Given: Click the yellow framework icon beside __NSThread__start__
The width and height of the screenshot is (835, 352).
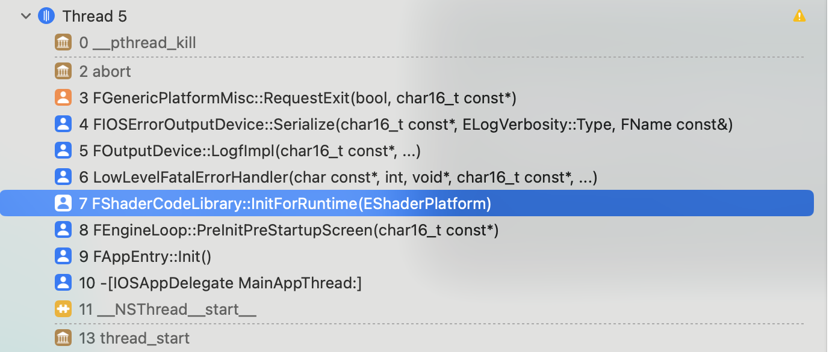Looking at the screenshot, I should pos(63,309).
